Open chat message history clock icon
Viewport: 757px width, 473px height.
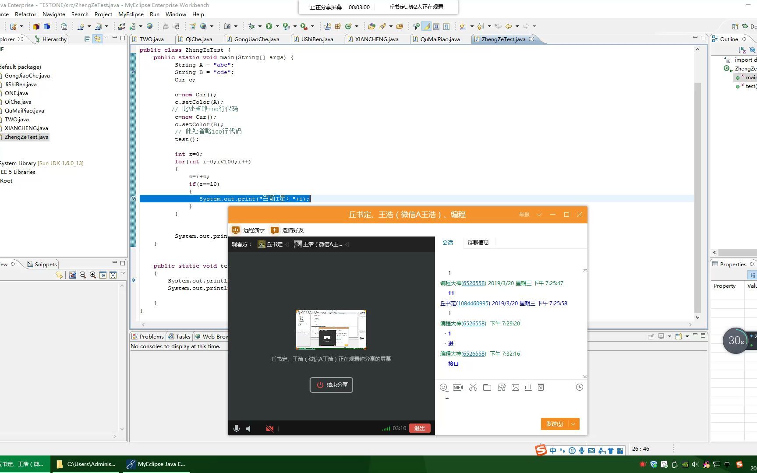[x=579, y=387]
